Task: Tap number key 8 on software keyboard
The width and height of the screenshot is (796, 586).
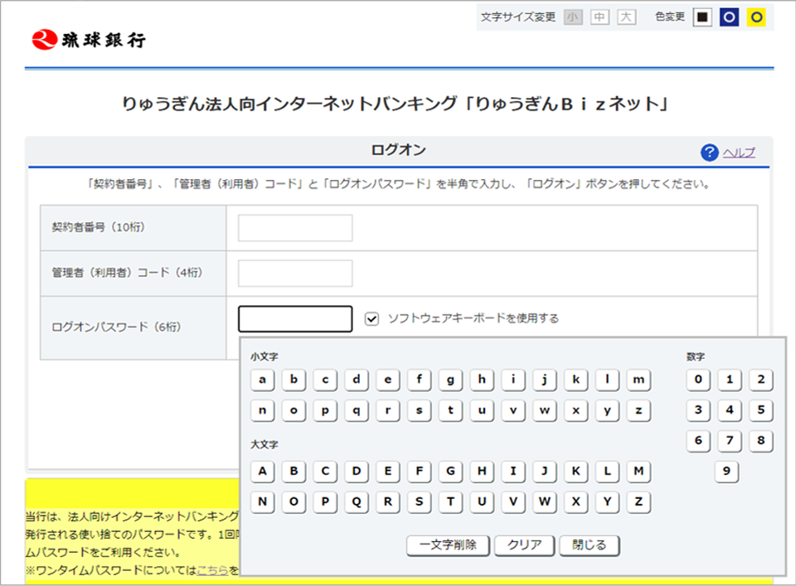Action: [x=761, y=441]
